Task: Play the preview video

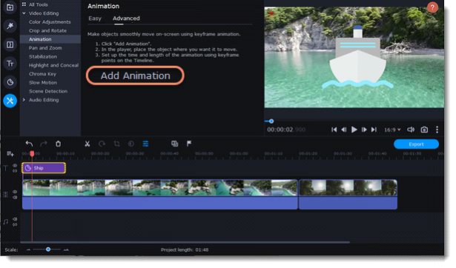Action: pyautogui.click(x=354, y=130)
